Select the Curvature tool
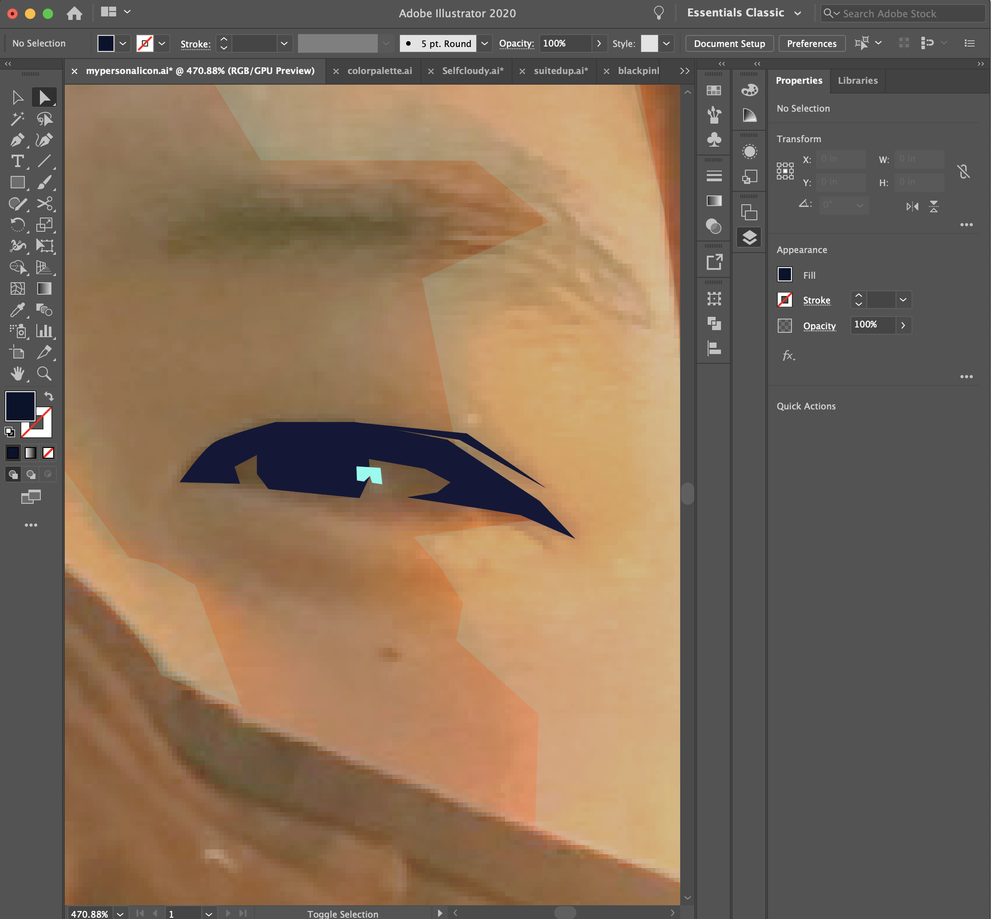Screen dimensions: 991x919 click(x=44, y=140)
